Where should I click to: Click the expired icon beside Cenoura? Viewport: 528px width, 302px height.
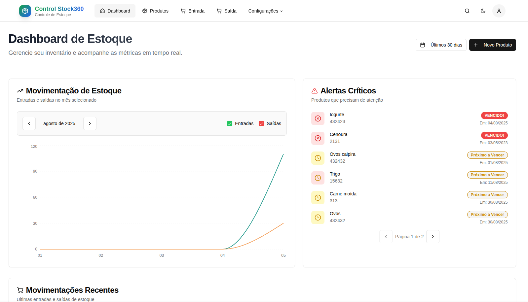[318, 138]
